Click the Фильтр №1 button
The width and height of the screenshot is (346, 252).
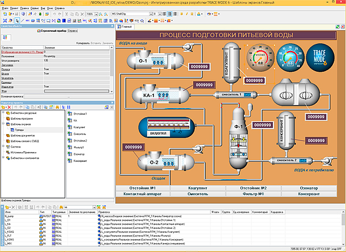point(253,194)
